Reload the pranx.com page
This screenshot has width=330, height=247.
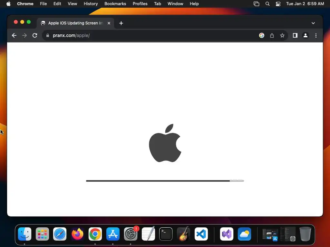tap(35, 35)
